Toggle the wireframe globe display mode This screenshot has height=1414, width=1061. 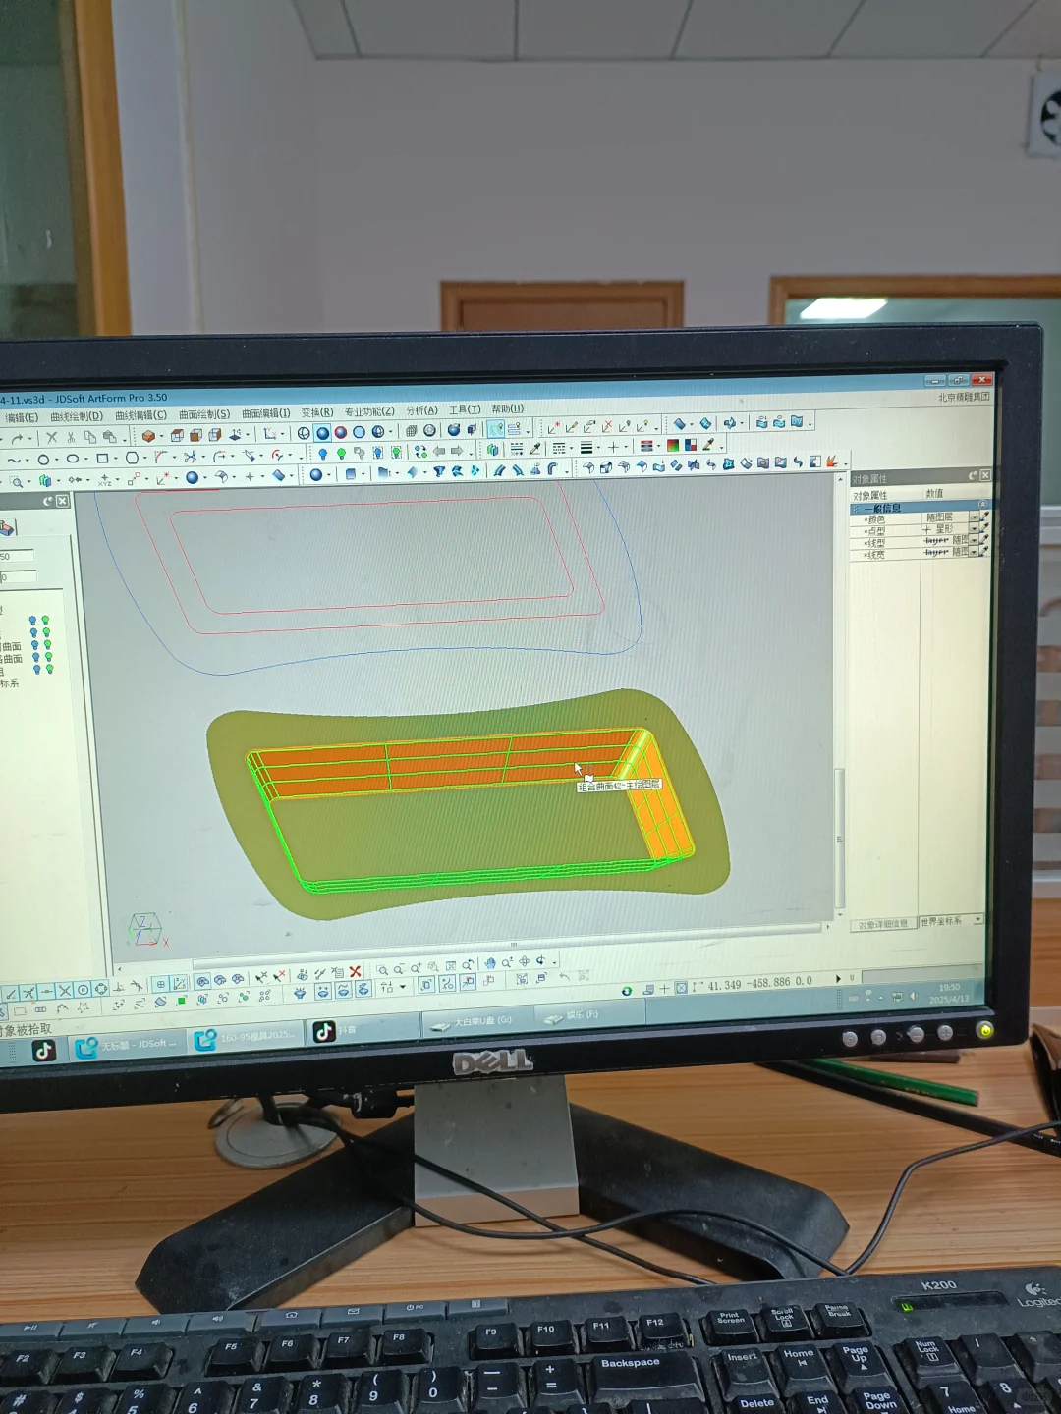377,433
